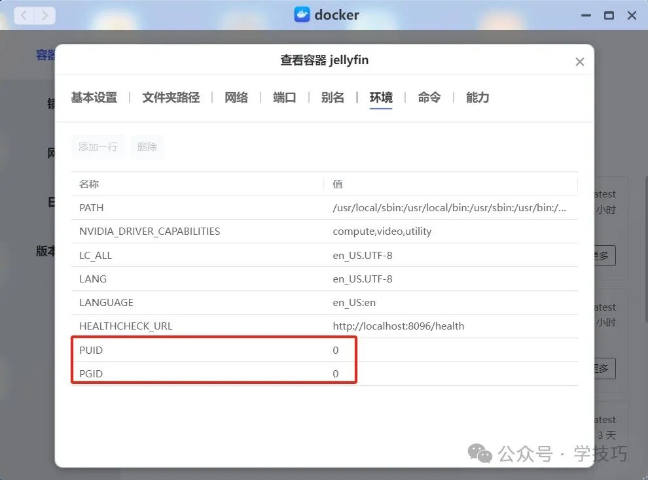This screenshot has height=480, width=648.
Task: Switch to the 能力 tab
Action: pos(477,97)
